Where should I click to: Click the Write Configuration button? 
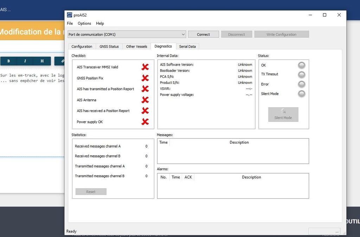pyautogui.click(x=282, y=34)
